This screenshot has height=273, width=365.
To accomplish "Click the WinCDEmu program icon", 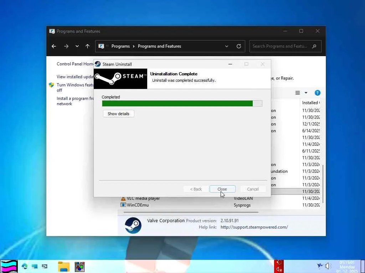I will 123,205.
